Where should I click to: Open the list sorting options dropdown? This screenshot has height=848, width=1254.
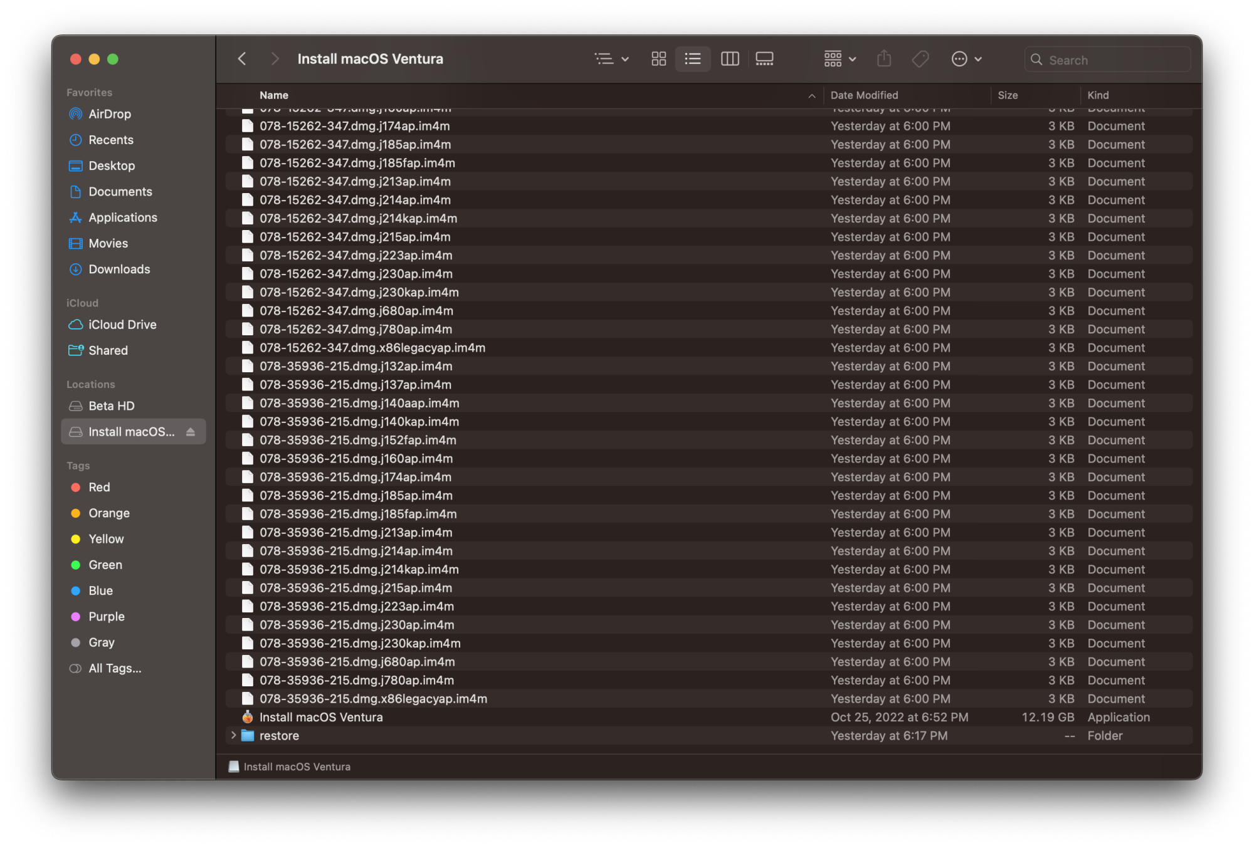[x=611, y=59]
